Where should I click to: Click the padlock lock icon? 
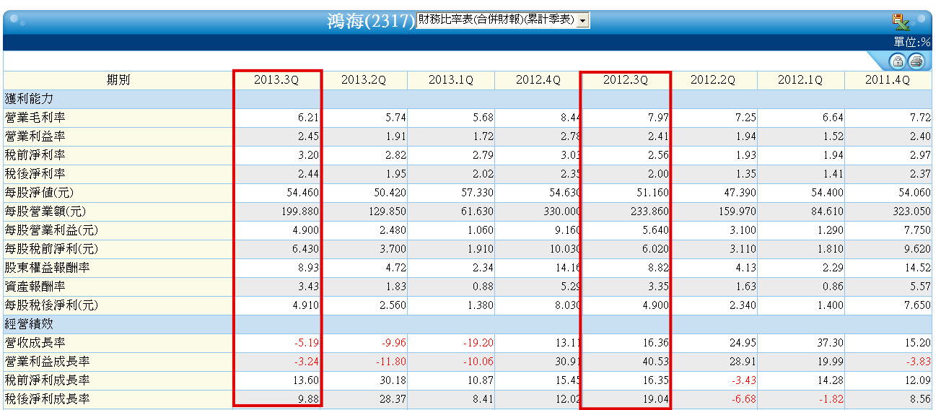pos(898,61)
